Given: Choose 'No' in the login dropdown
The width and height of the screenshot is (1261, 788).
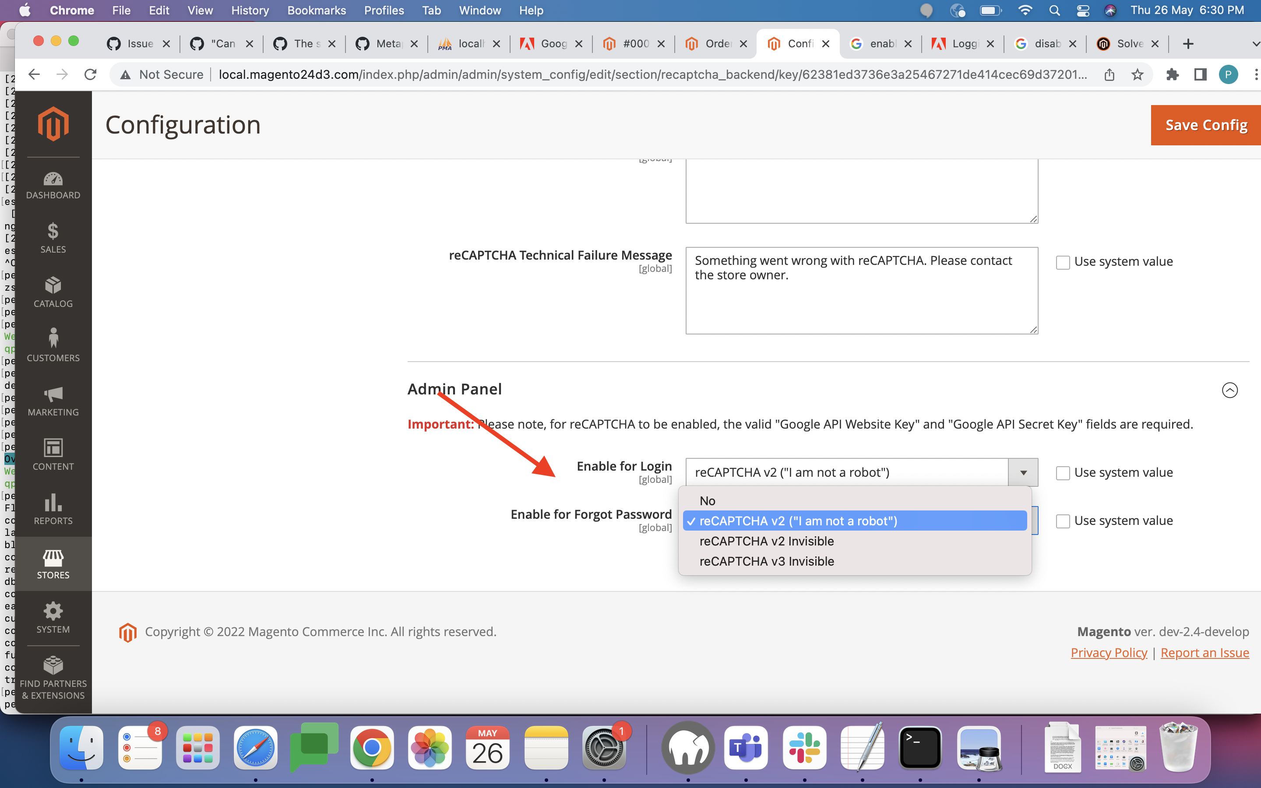Looking at the screenshot, I should tap(707, 501).
